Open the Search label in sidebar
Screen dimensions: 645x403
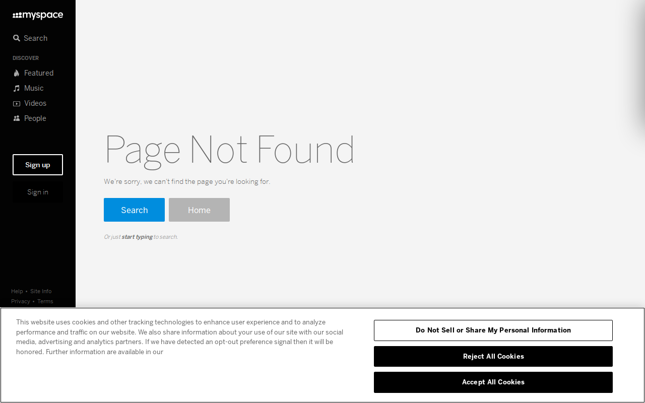click(x=36, y=38)
